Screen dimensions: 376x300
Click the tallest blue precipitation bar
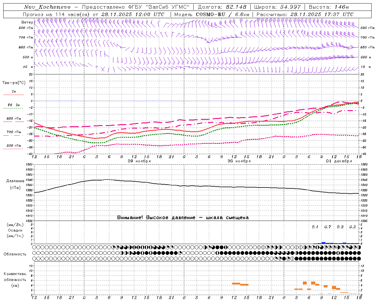(323, 243)
